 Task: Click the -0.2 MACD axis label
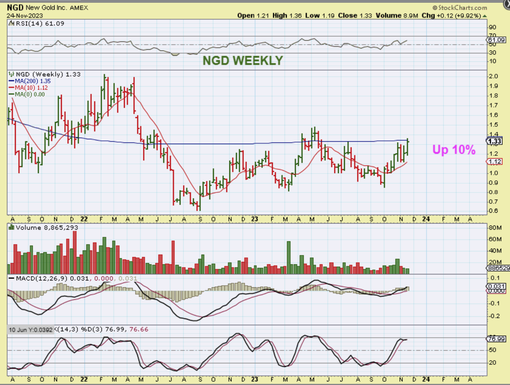(x=493, y=316)
